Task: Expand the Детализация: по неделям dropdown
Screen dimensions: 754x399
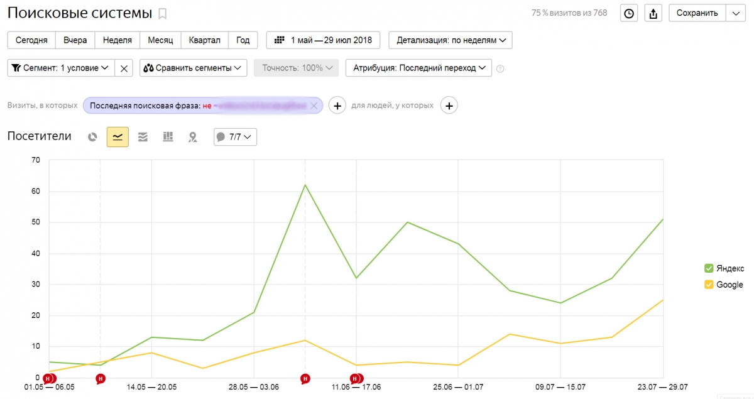Action: click(x=451, y=40)
